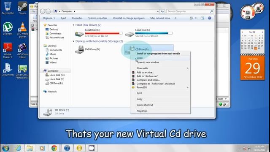
Task: Collapse the Hard Disk Drives group
Action: pos(73,25)
